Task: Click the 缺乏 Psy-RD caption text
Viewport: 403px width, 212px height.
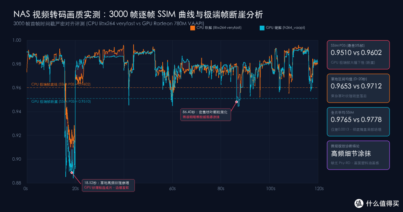Action: click(355, 163)
